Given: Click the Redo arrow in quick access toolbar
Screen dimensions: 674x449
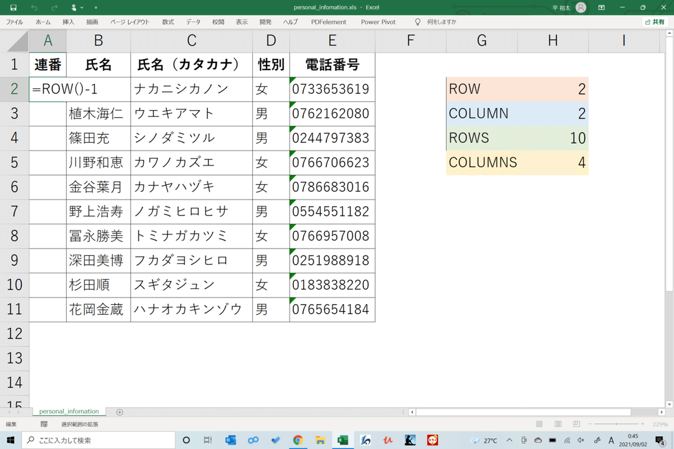Looking at the screenshot, I should click(54, 8).
